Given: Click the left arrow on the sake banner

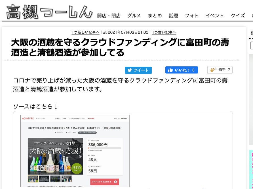Looking at the screenshot, I should coord(30,156).
